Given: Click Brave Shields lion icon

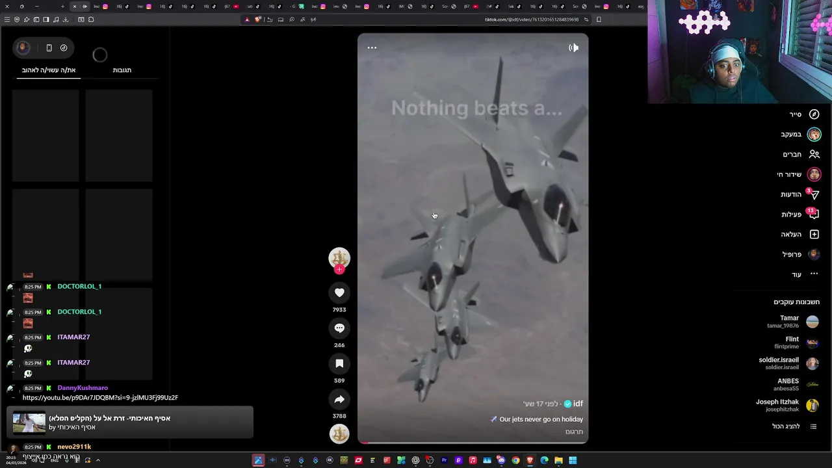Looking at the screenshot, I should pyautogui.click(x=258, y=19).
